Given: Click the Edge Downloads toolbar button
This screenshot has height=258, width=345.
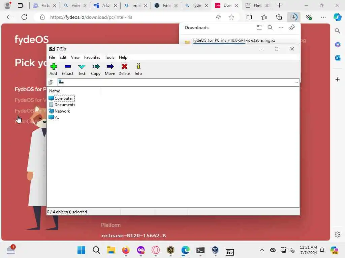Looking at the screenshot, I should [x=294, y=17].
